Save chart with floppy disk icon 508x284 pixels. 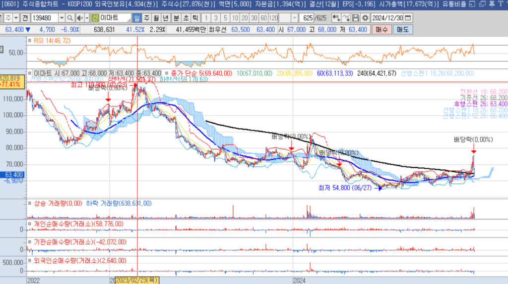click(x=355, y=18)
